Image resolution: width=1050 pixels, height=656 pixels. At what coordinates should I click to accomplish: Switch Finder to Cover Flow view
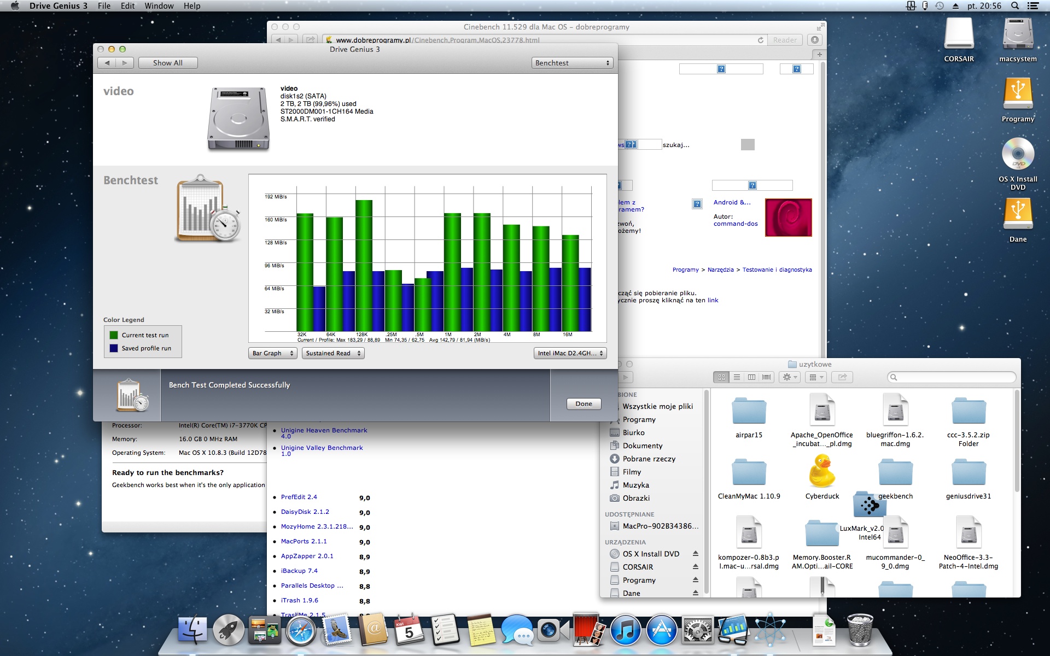[766, 377]
